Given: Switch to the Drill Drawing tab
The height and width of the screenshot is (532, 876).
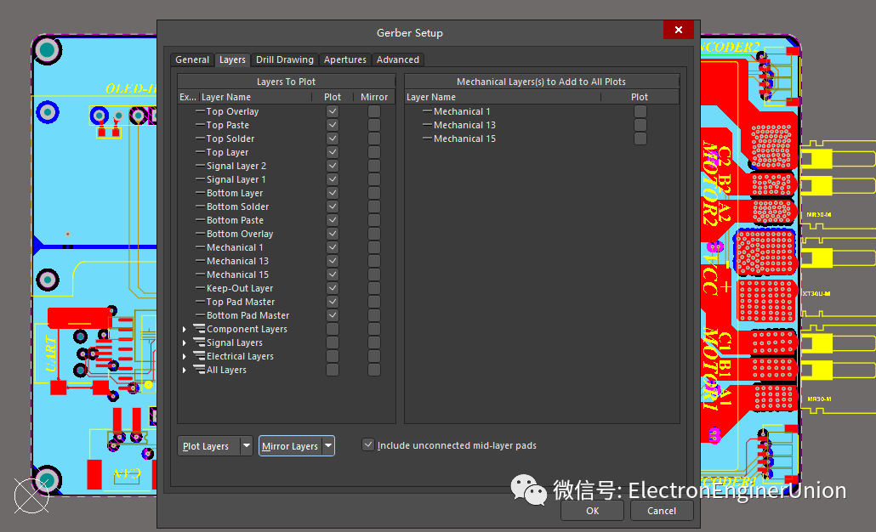Looking at the screenshot, I should 284,59.
